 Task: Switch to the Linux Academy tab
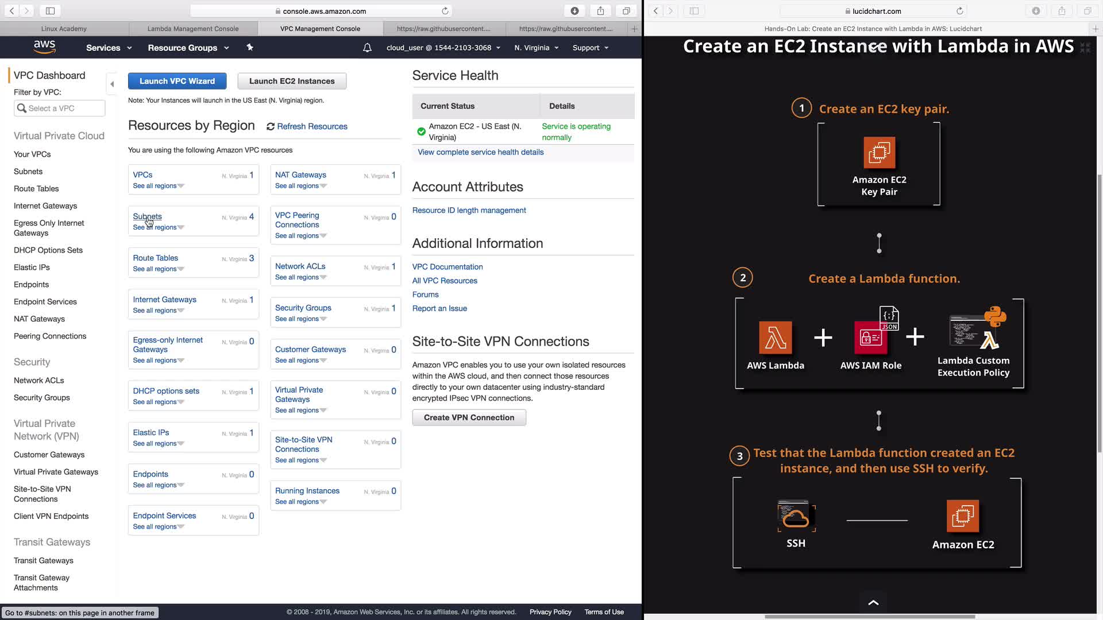[64, 29]
